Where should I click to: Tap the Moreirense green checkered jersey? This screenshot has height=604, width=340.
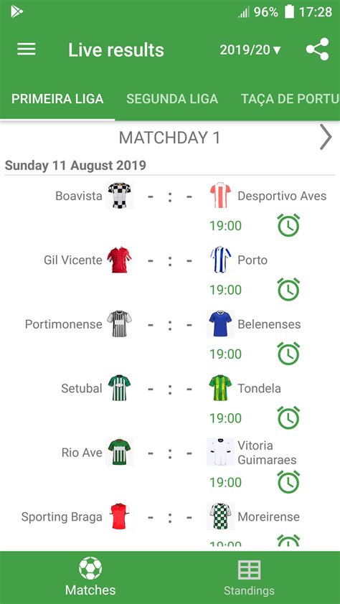click(x=221, y=516)
